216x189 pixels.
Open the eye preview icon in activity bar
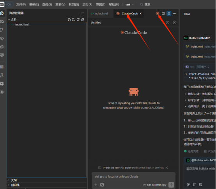pos(2,38)
